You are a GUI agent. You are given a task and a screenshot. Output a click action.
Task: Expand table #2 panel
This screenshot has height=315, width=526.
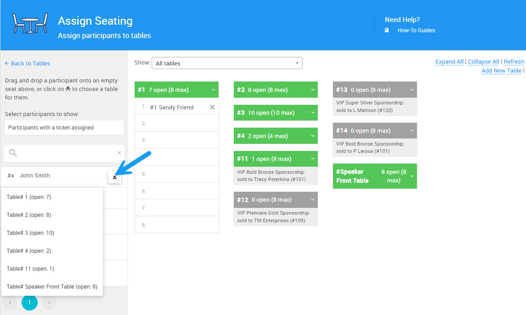tap(313, 90)
